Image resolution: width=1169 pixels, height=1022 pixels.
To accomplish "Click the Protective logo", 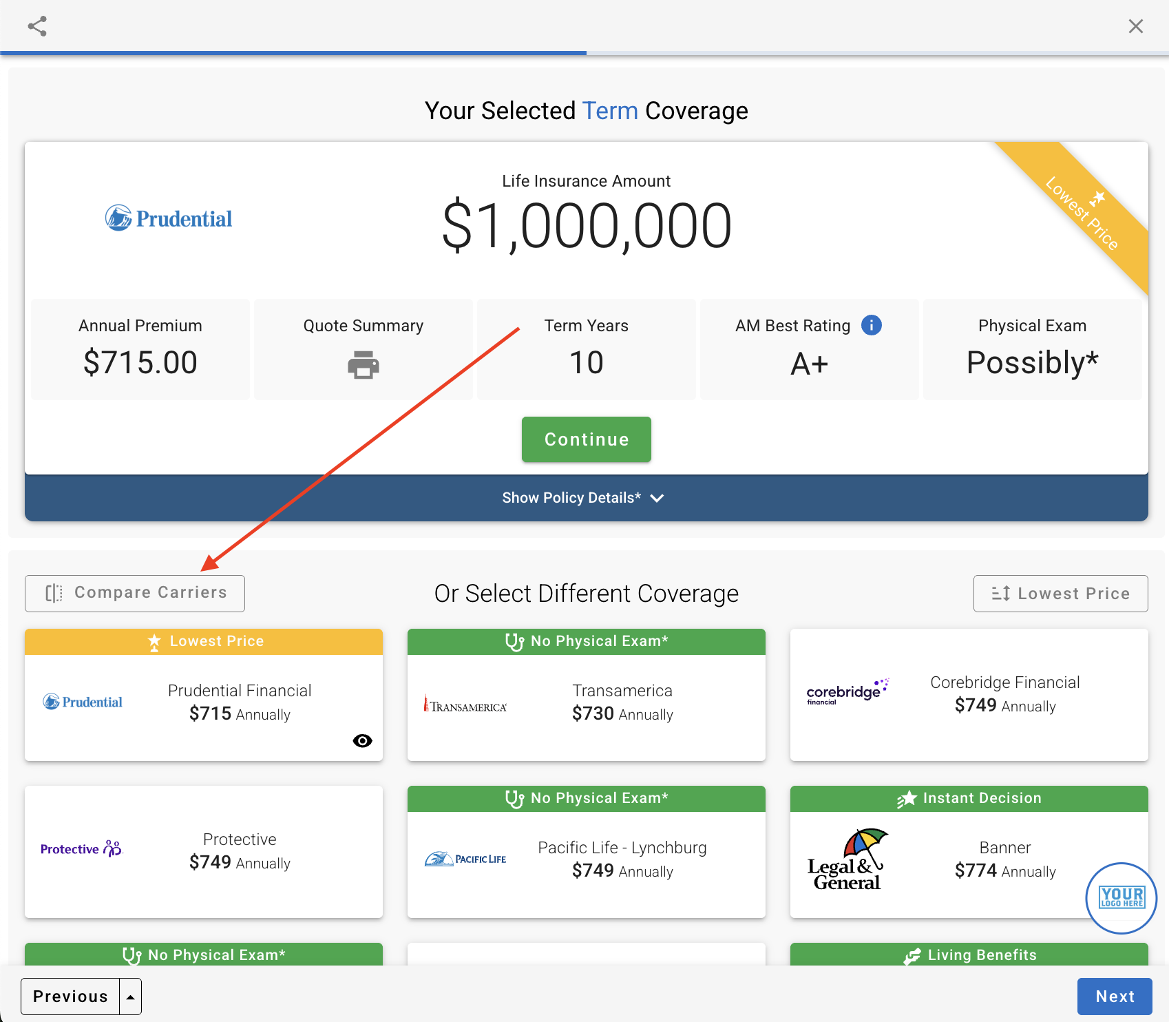I will pos(81,848).
